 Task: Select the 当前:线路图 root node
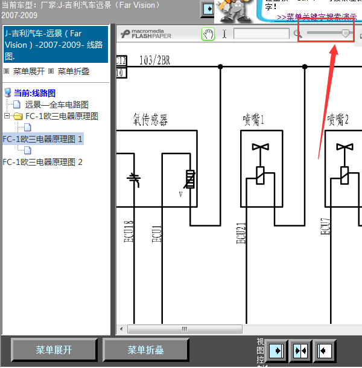click(34, 93)
